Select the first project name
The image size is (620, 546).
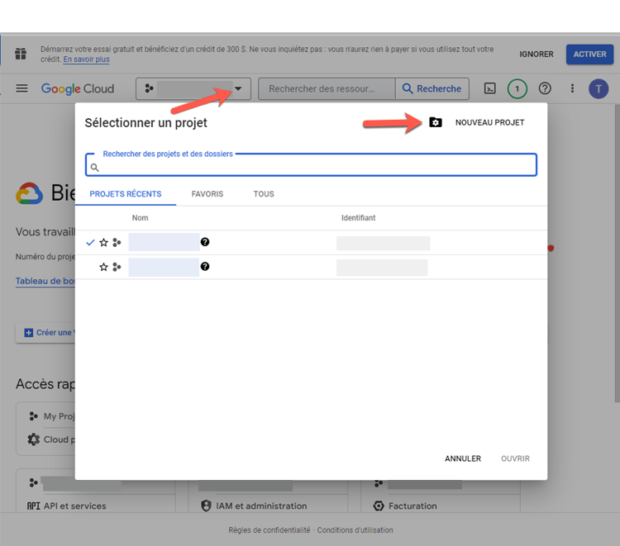click(x=164, y=242)
